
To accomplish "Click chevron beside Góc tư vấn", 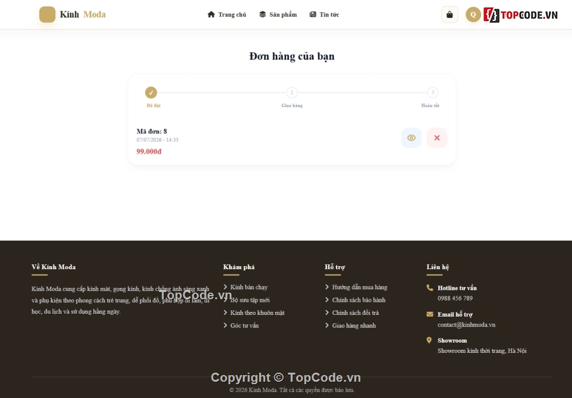I will pos(225,325).
